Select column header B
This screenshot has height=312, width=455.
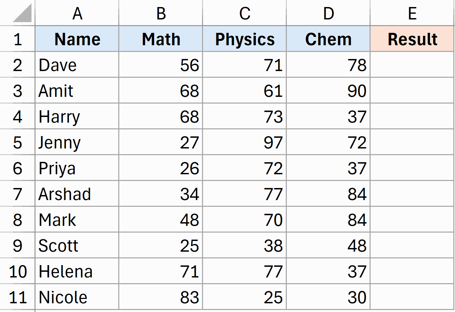pyautogui.click(x=160, y=13)
